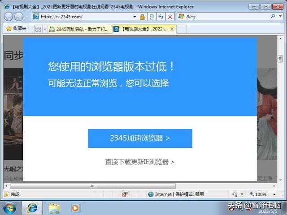Expand the zoom level dropdown arrow

tap(274, 194)
